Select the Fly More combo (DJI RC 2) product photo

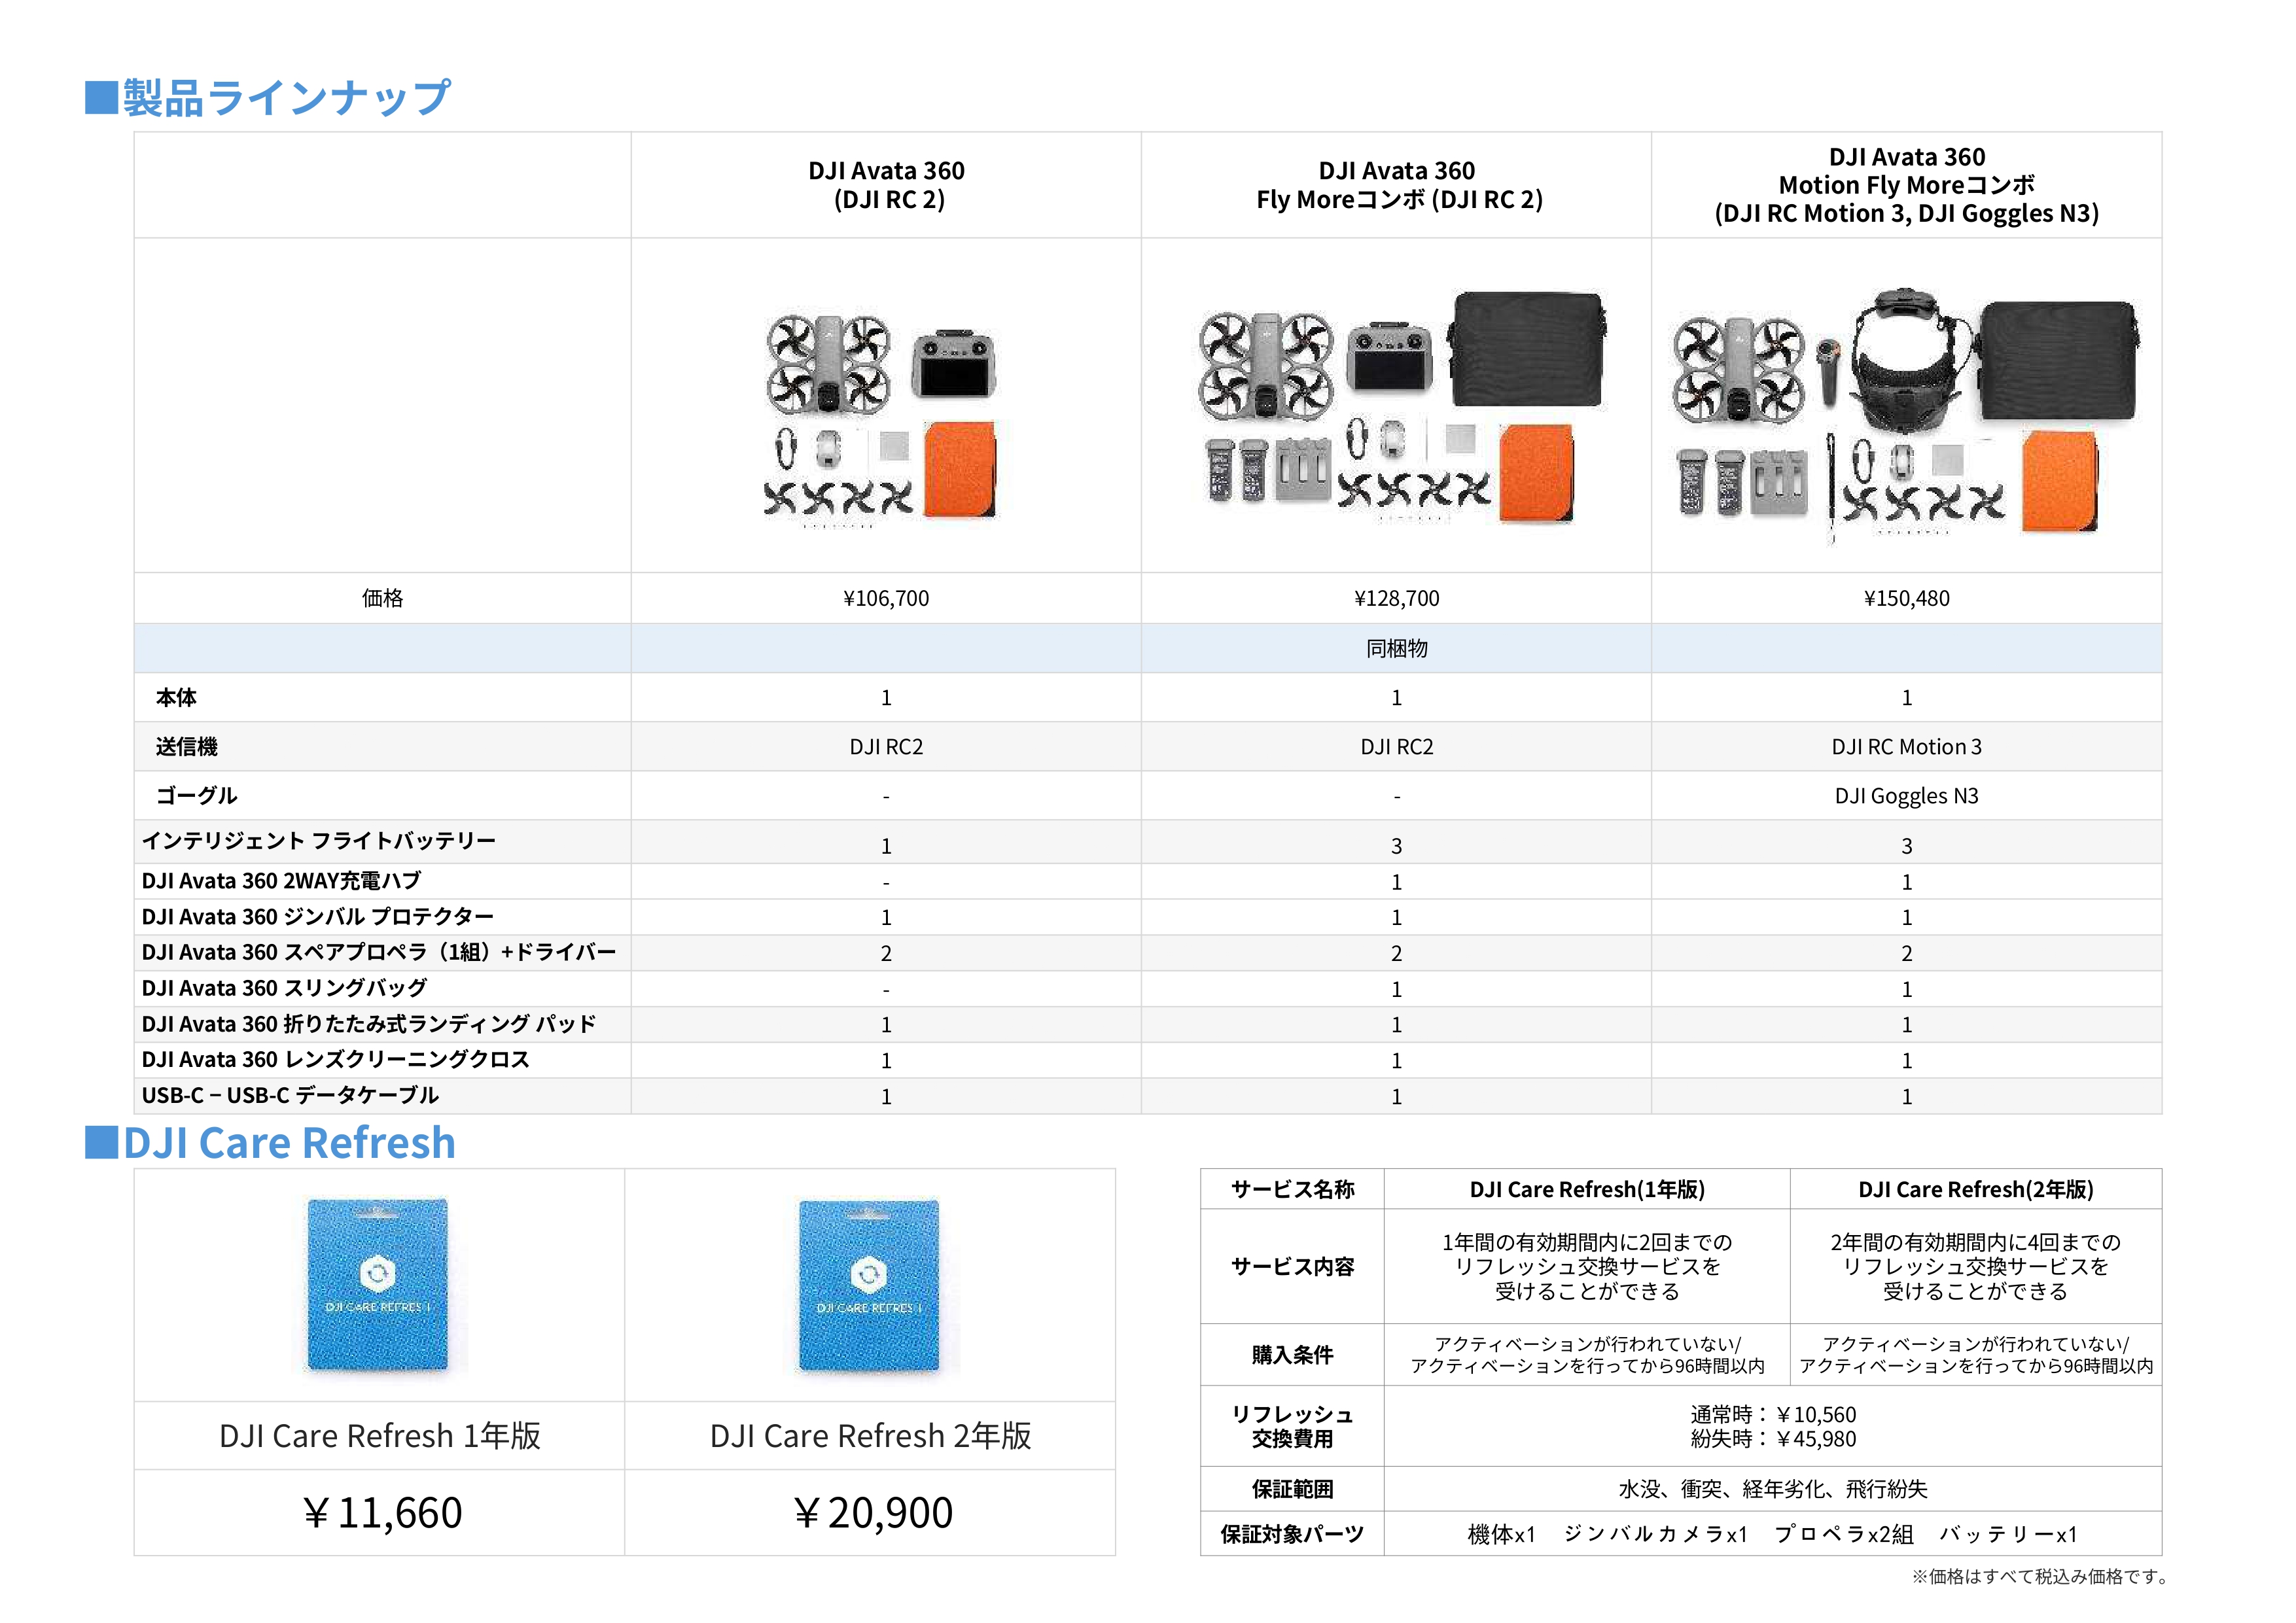click(1402, 407)
